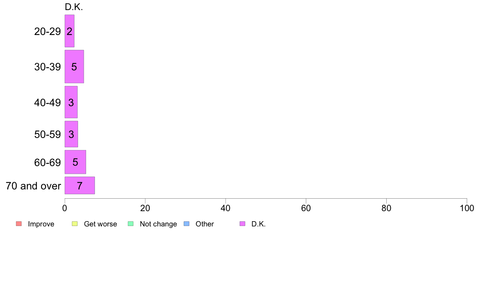Click the 40 tick on x-axis
The image size is (478, 296).
226,208
